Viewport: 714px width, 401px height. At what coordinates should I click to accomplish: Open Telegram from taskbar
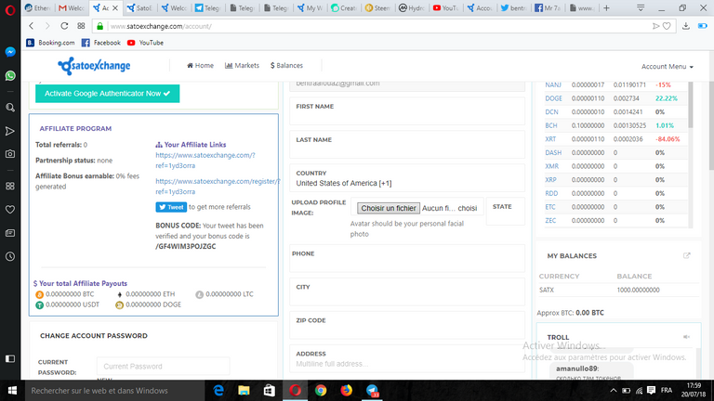pos(372,391)
